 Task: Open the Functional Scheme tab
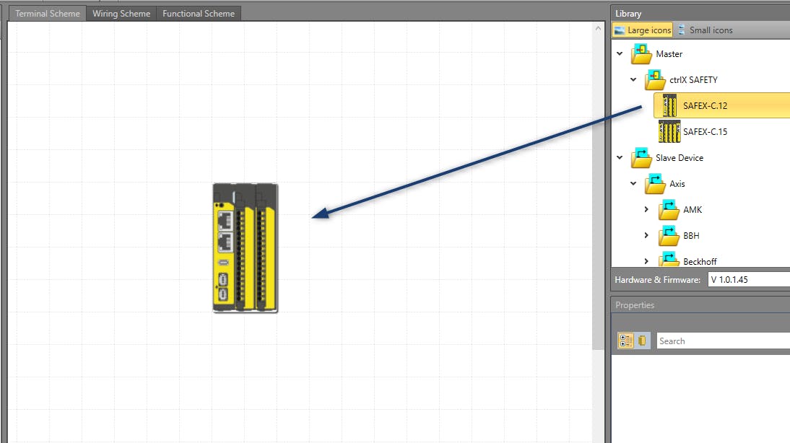[x=199, y=14]
